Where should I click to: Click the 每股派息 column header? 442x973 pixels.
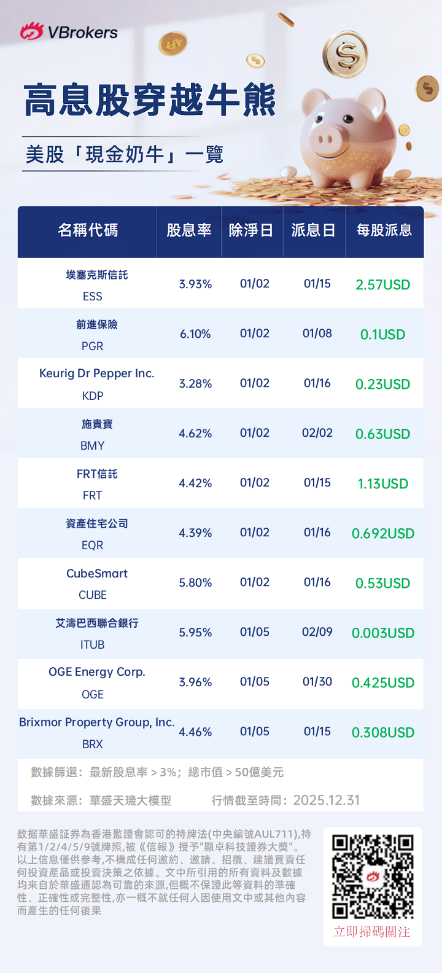pos(384,230)
